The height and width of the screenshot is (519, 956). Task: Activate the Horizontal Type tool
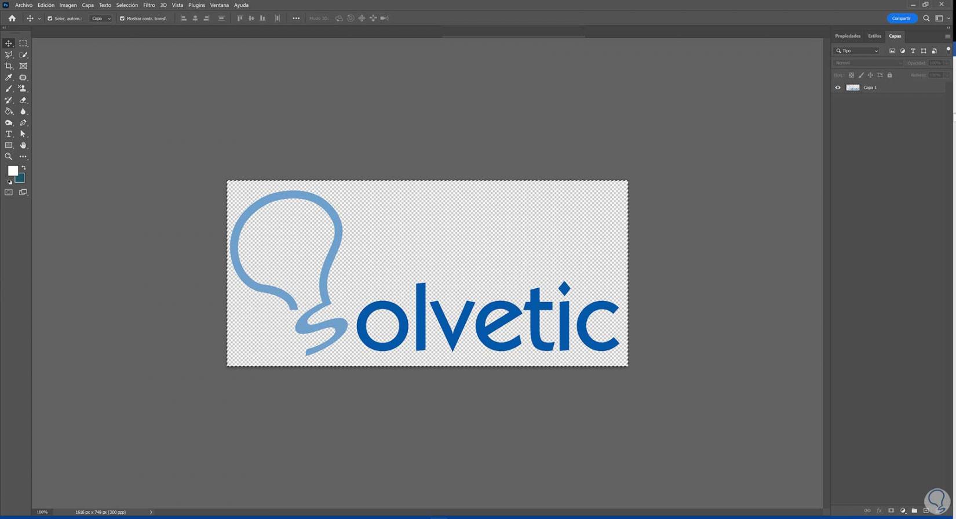coord(9,134)
